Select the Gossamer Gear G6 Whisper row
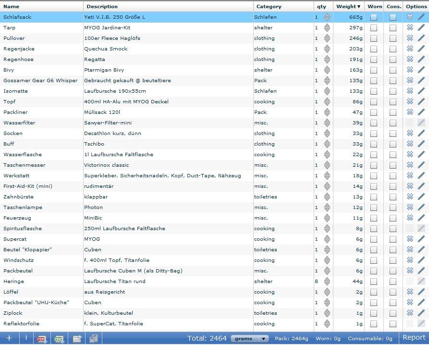Screen dimensions: 429x345 click(40, 81)
